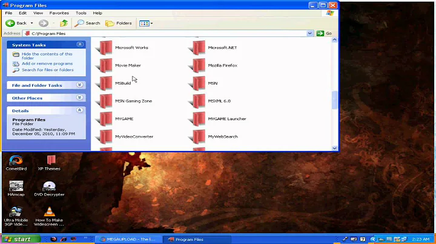Open How To Make Widescreen VLC icon
Viewport: 436px width, 244px height.
pyautogui.click(x=49, y=216)
